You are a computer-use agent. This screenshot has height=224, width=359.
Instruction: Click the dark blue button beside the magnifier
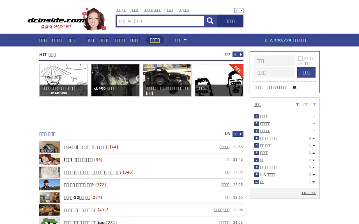tap(230, 21)
